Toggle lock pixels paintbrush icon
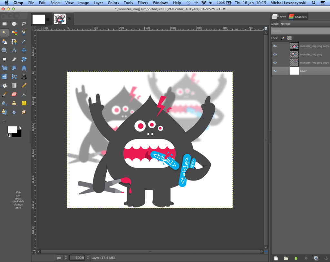Viewport: 330px width, 262px height. coord(283,38)
